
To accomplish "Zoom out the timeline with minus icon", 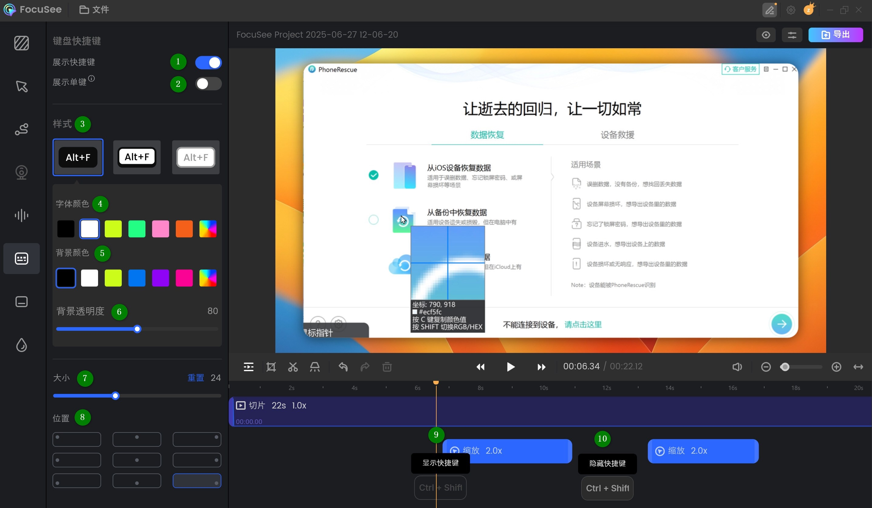I will (766, 367).
